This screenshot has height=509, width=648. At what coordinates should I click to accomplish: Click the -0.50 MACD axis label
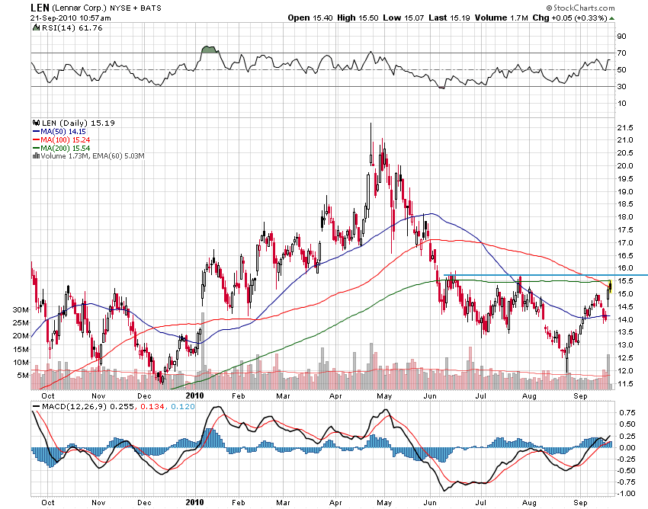point(626,471)
